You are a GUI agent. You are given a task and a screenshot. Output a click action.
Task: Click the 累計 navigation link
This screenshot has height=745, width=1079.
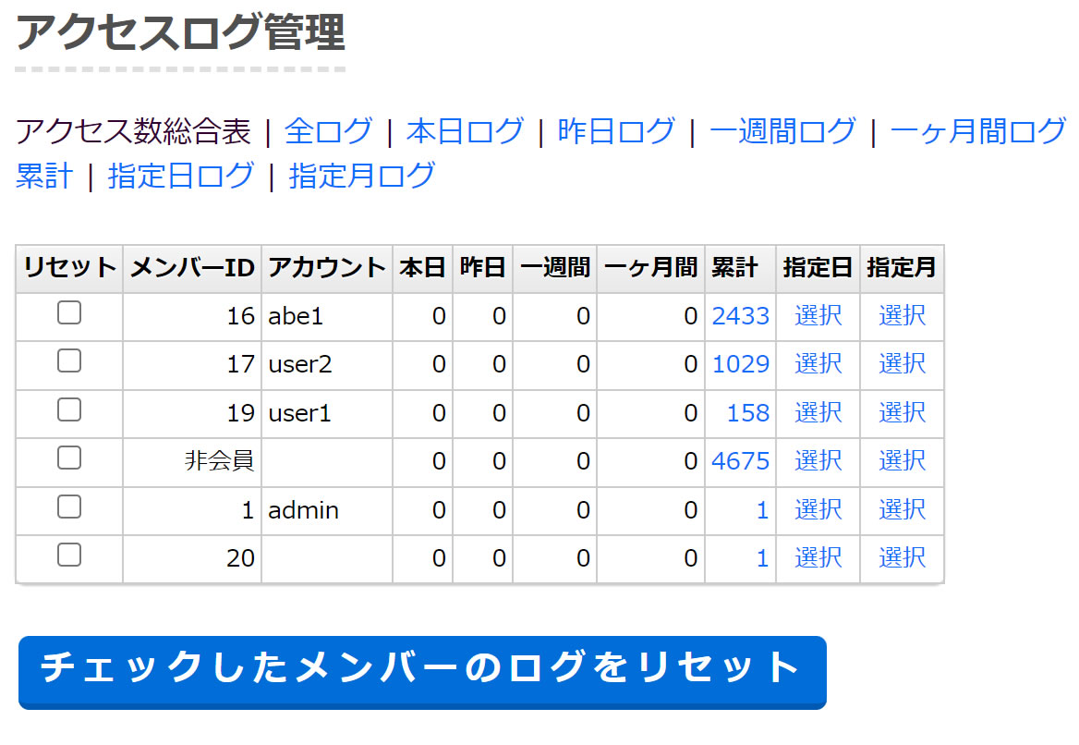click(x=44, y=176)
